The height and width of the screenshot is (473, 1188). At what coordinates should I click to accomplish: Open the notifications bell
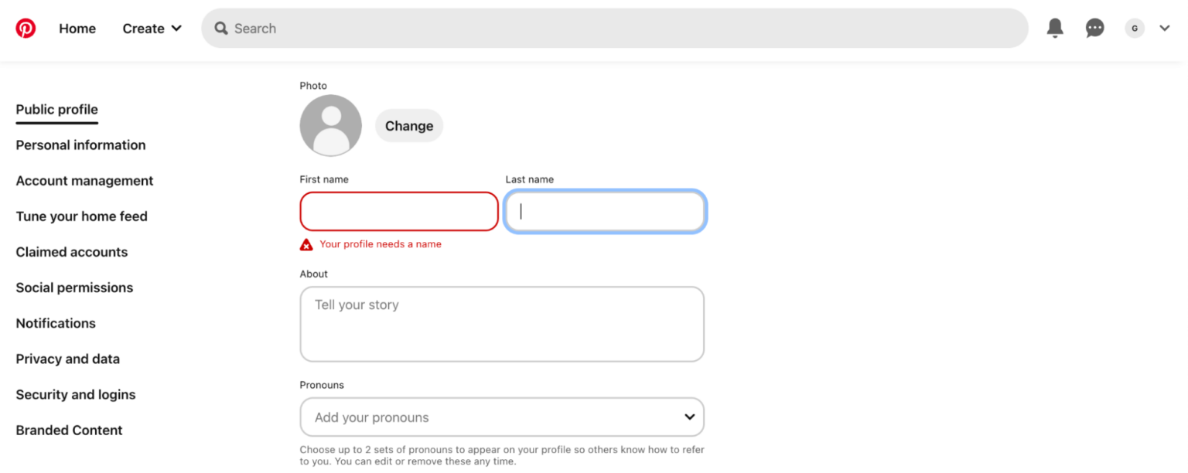pos(1054,28)
